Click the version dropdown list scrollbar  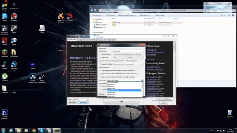[x=142, y=89]
